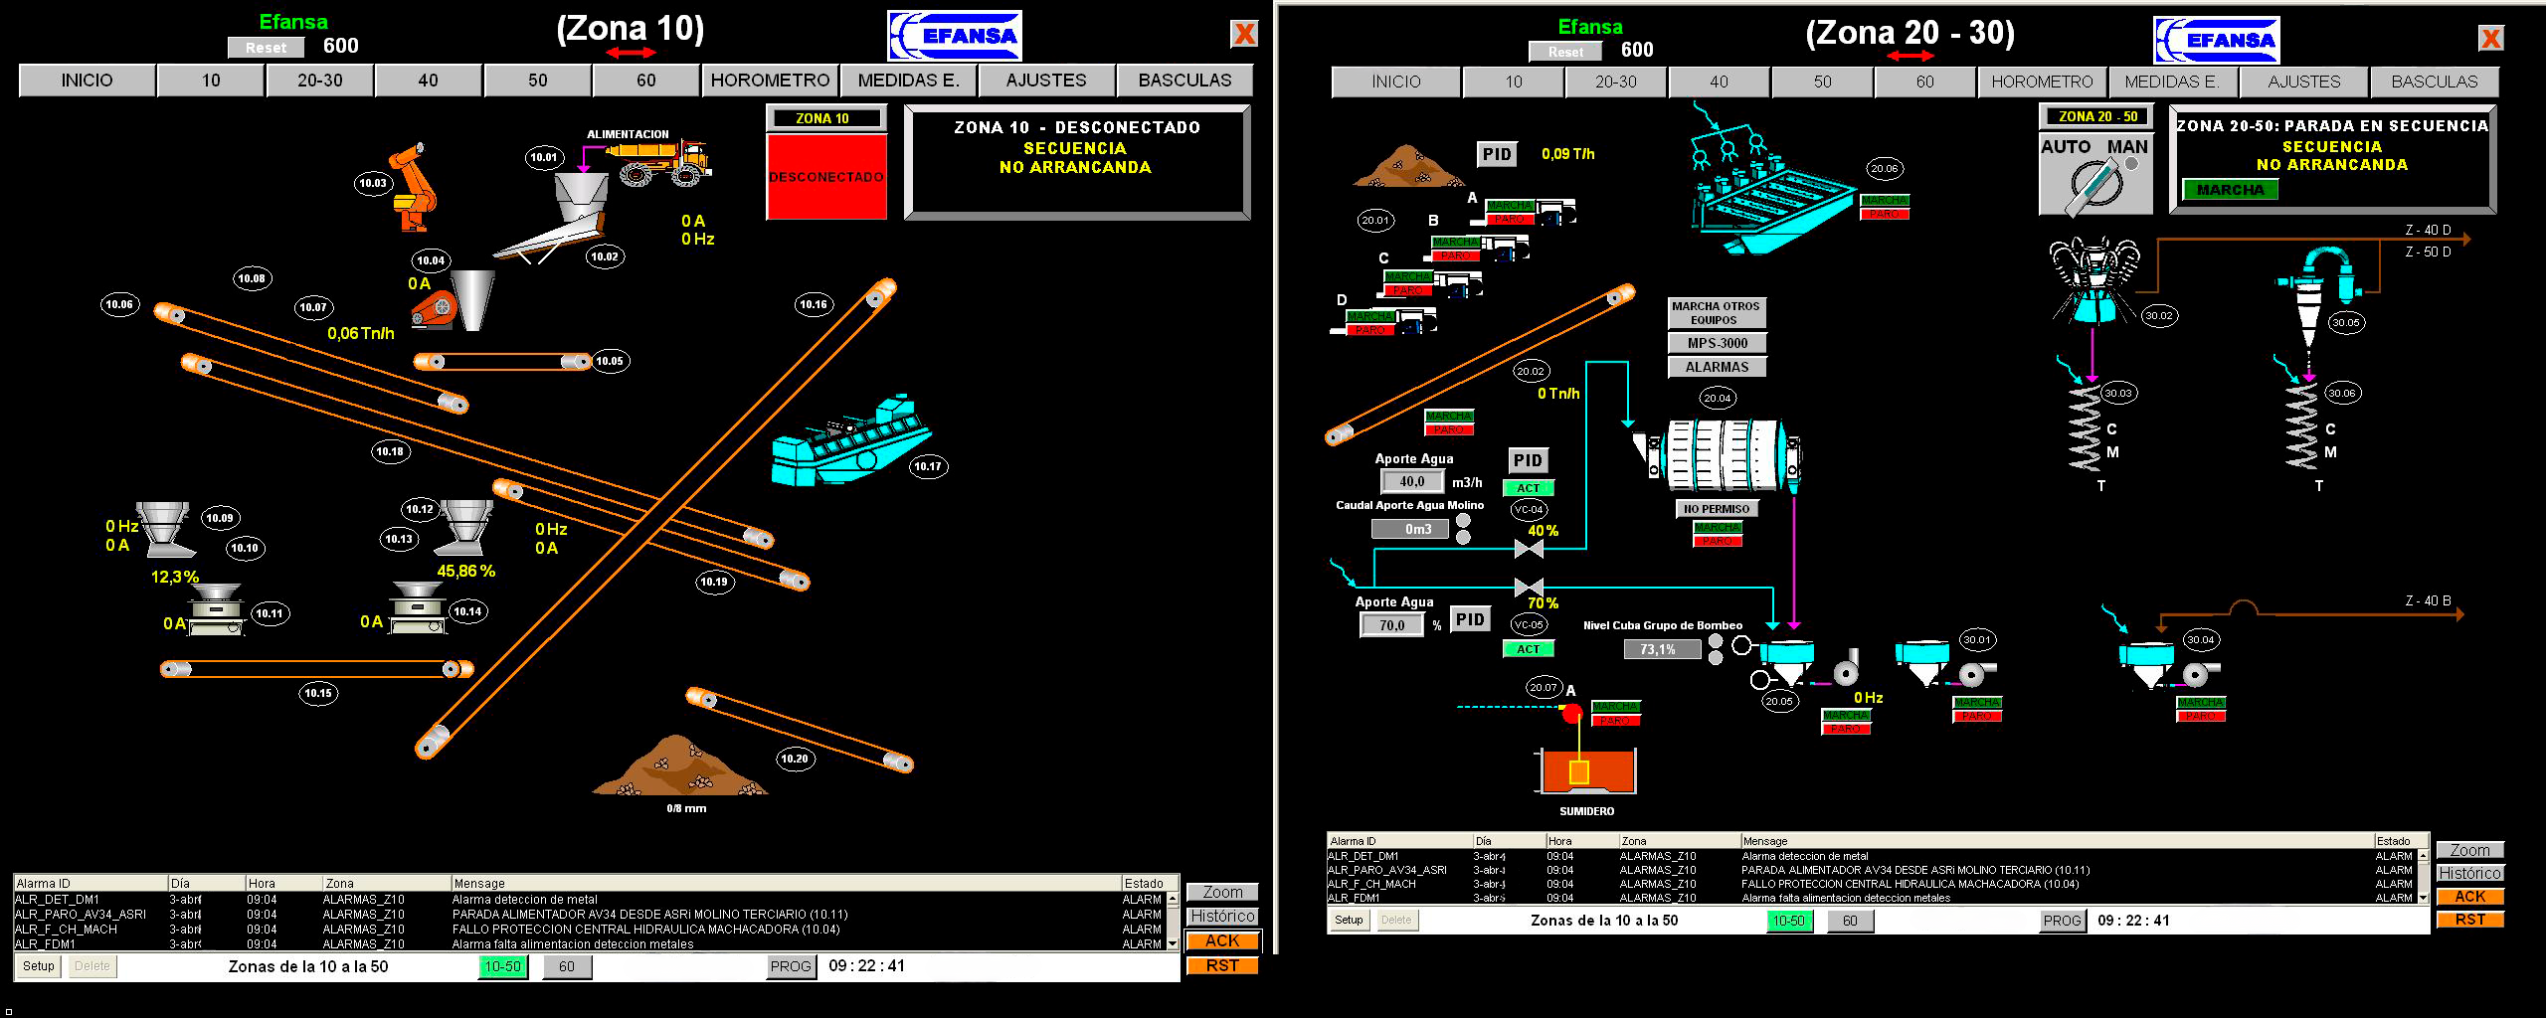Viewport: 2546px width, 1018px height.
Task: Open AJUSTES tab in Zona 20-30 window
Action: point(2305,83)
